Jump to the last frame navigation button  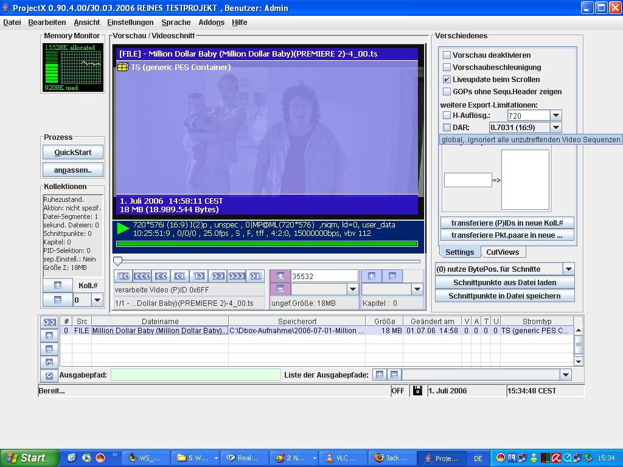[x=256, y=276]
